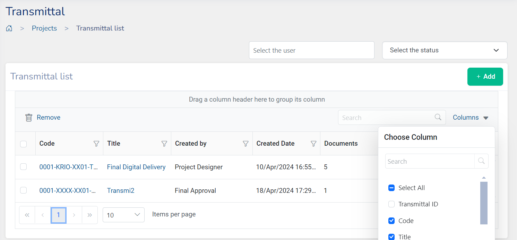This screenshot has width=517, height=240.
Task: Open the Transmi2 transmittal link
Action: click(x=121, y=190)
